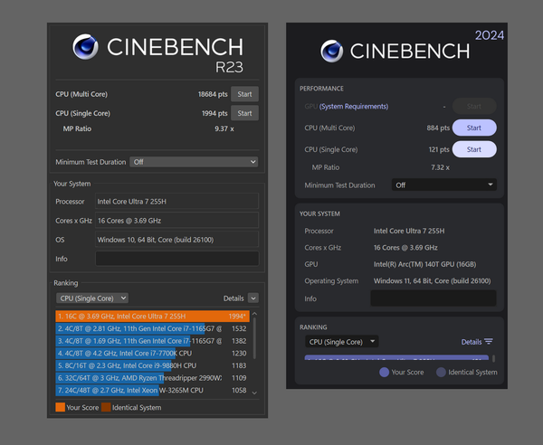Open Minimum Test Duration dropdown in R23
The height and width of the screenshot is (445, 543).
tap(194, 162)
